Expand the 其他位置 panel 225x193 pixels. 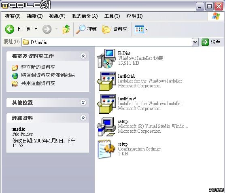[83, 103]
